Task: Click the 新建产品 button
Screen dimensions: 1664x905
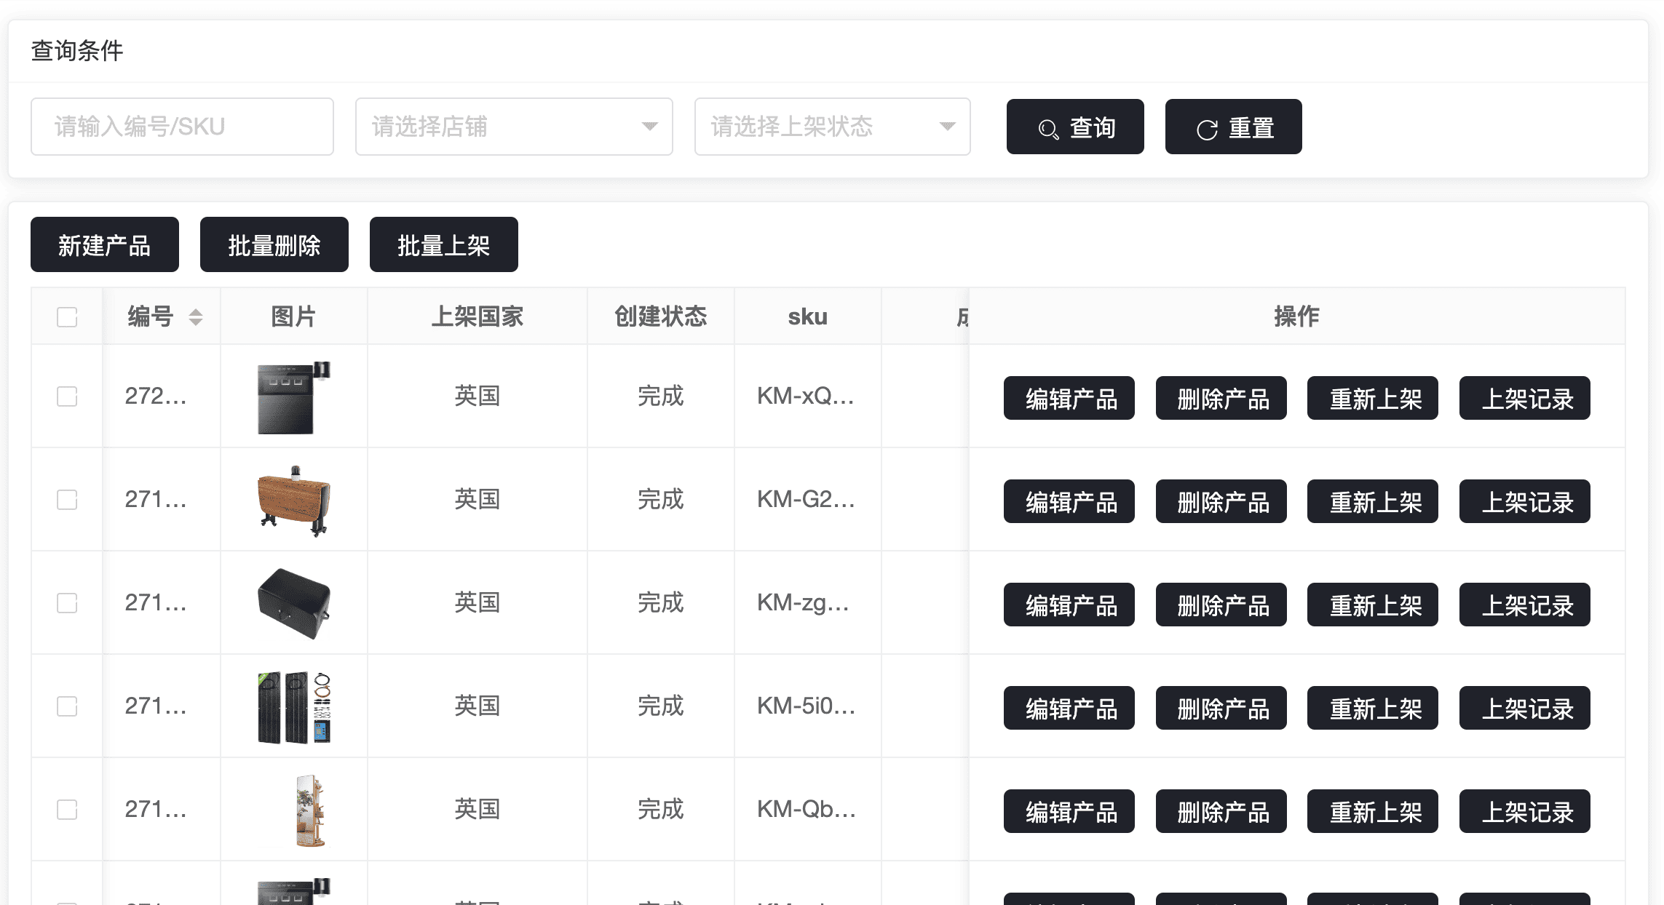Action: 104,244
